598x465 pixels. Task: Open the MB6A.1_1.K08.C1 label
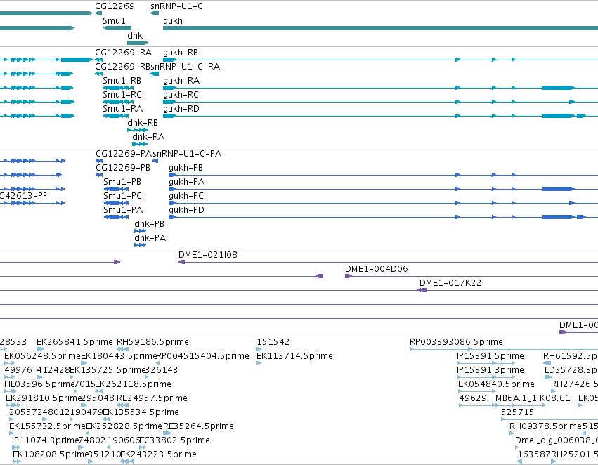click(533, 398)
